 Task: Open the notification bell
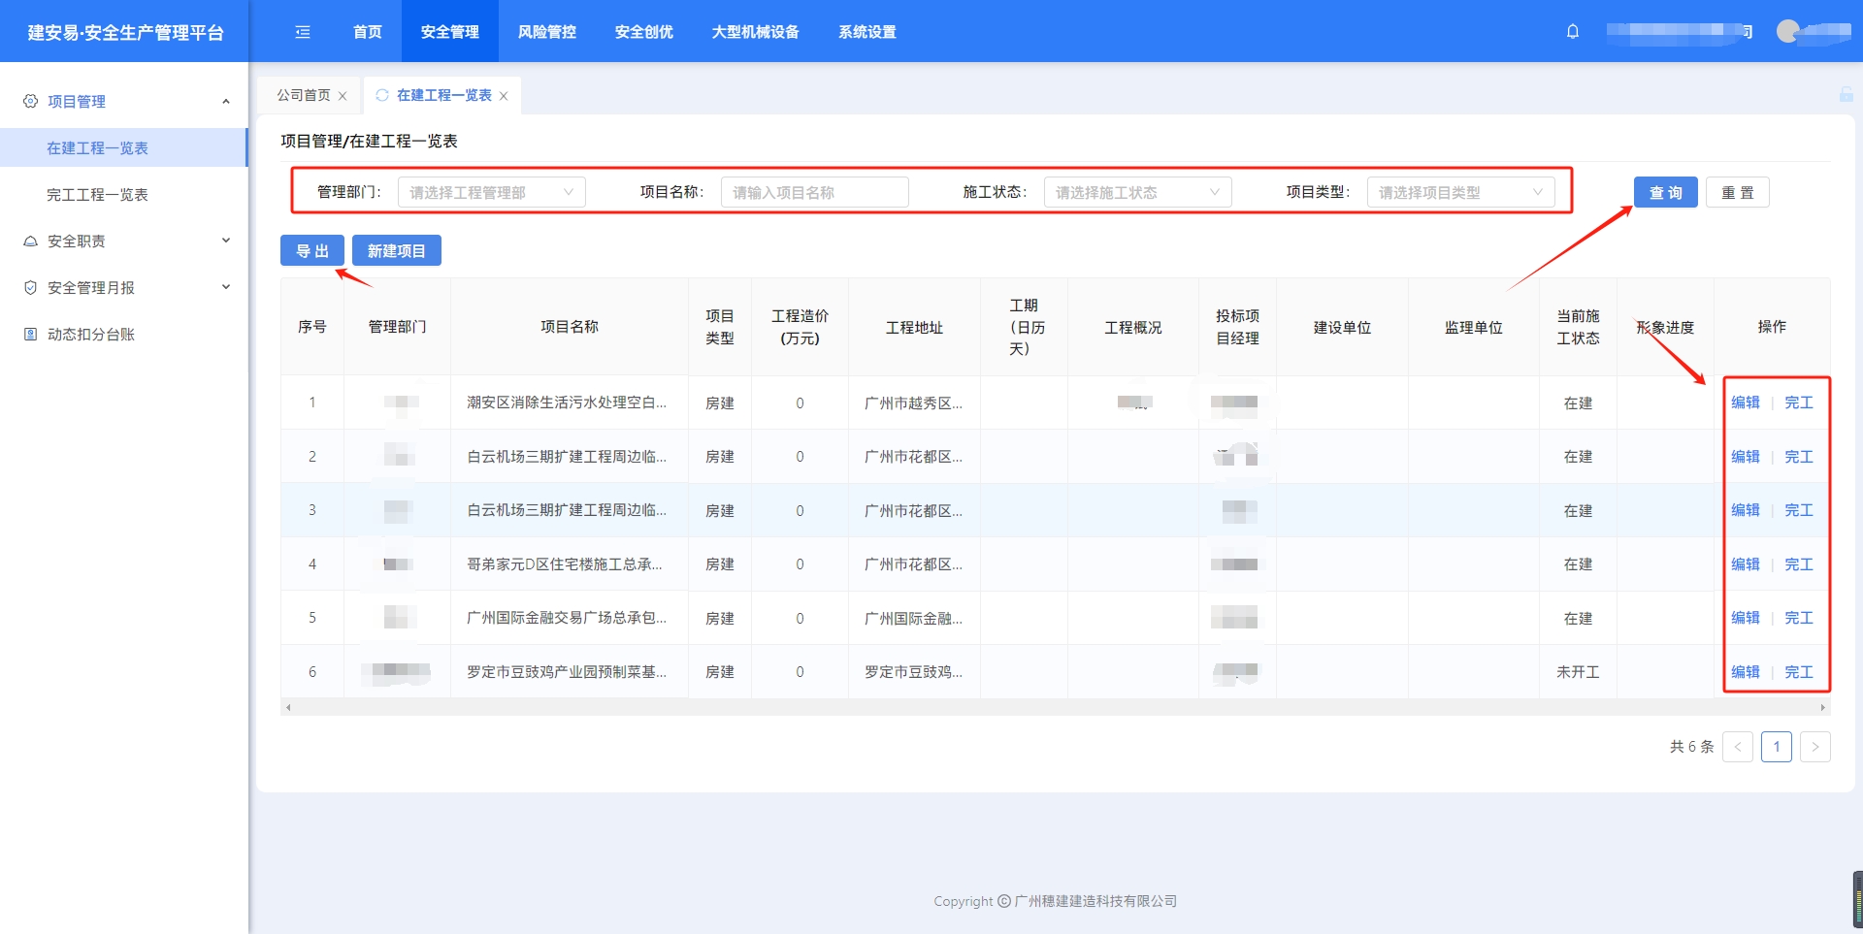point(1573,31)
